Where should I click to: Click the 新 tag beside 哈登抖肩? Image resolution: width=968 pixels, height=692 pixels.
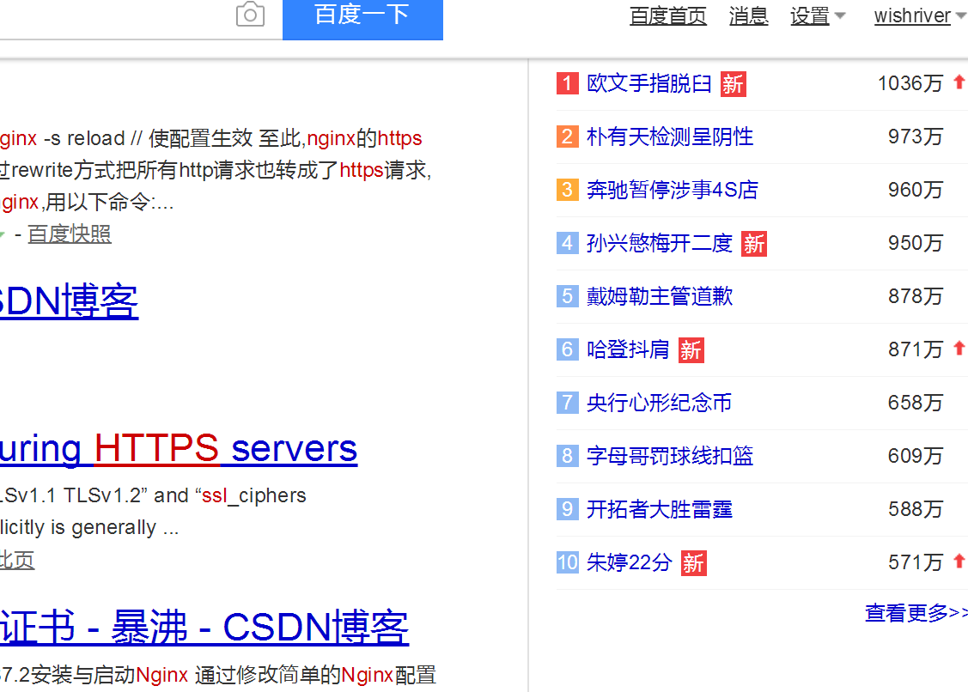[x=691, y=350]
